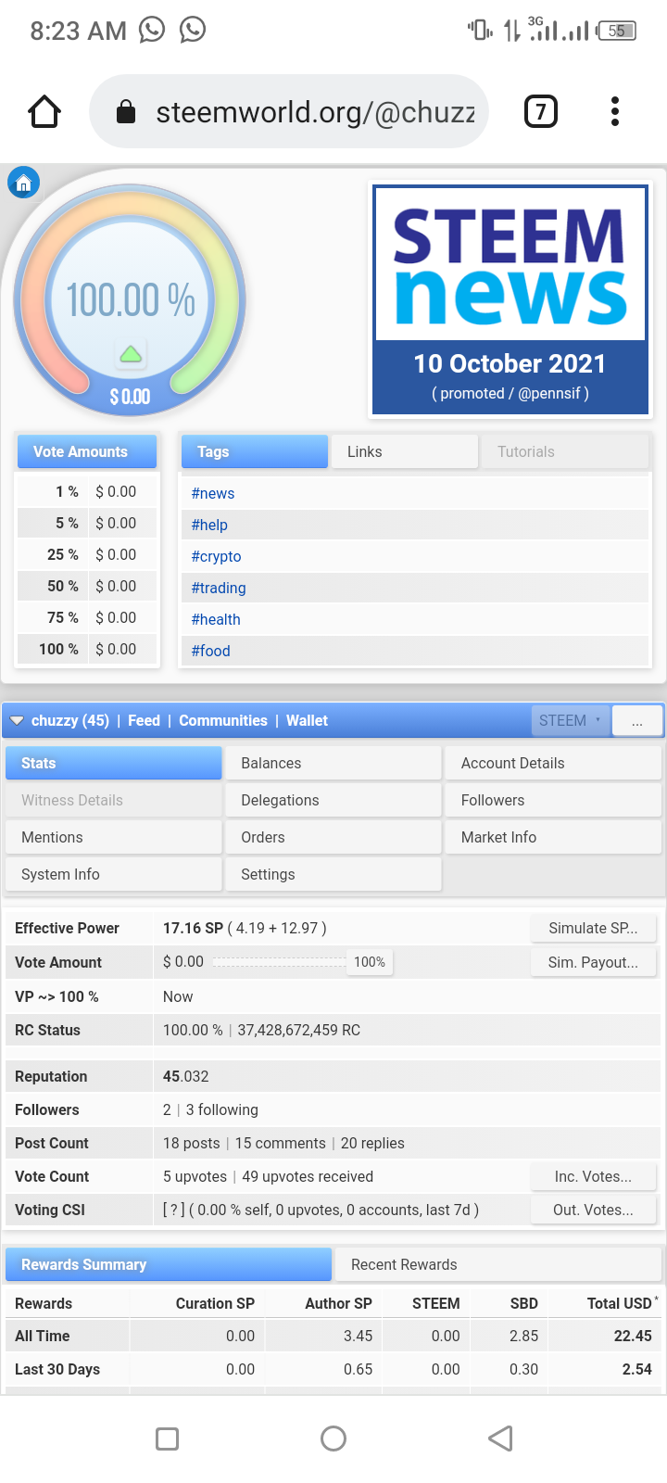The width and height of the screenshot is (667, 1483).
Task: Click the '18 posts' count
Action: (x=192, y=1143)
